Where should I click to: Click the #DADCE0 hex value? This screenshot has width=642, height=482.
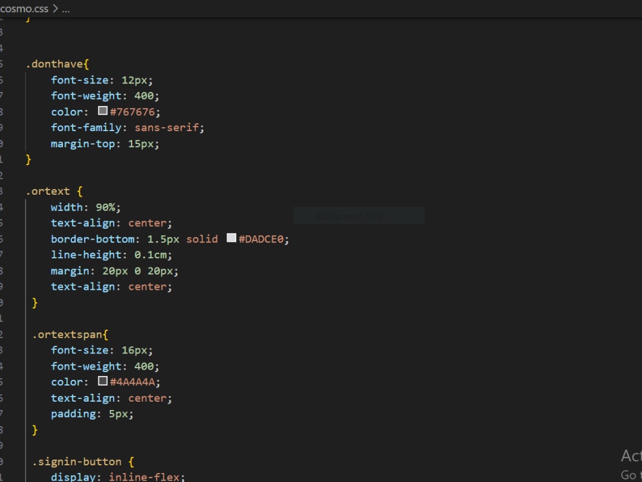coord(261,239)
